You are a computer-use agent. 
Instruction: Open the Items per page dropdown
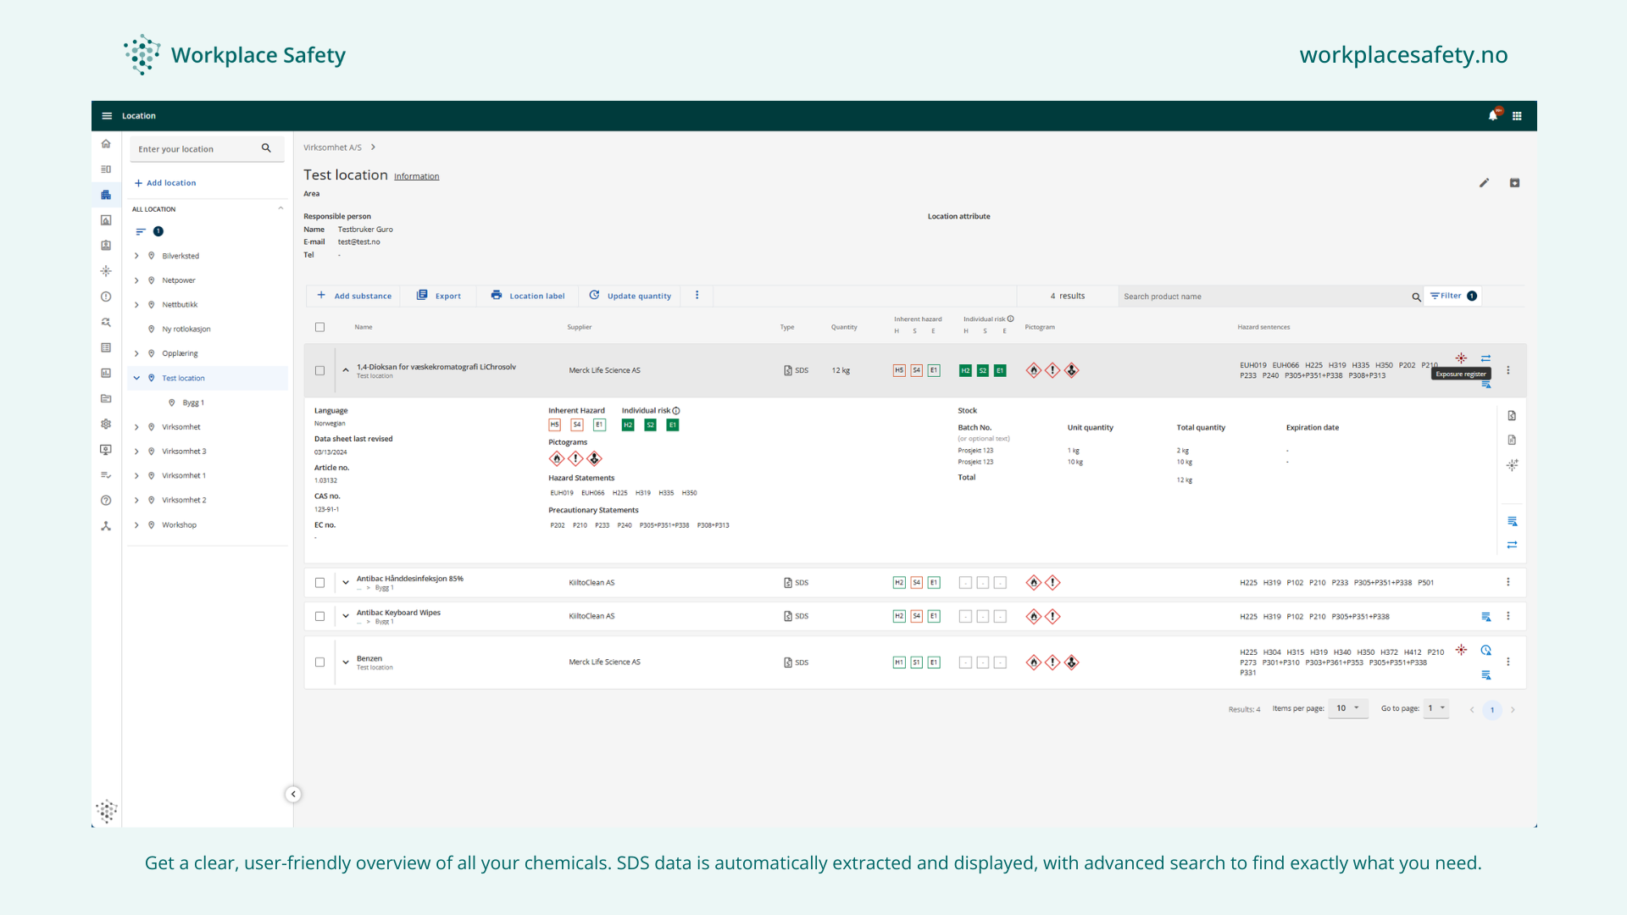point(1347,708)
